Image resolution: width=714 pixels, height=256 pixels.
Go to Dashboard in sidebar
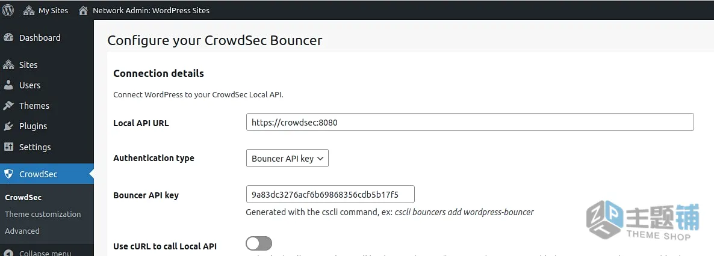tap(47, 38)
